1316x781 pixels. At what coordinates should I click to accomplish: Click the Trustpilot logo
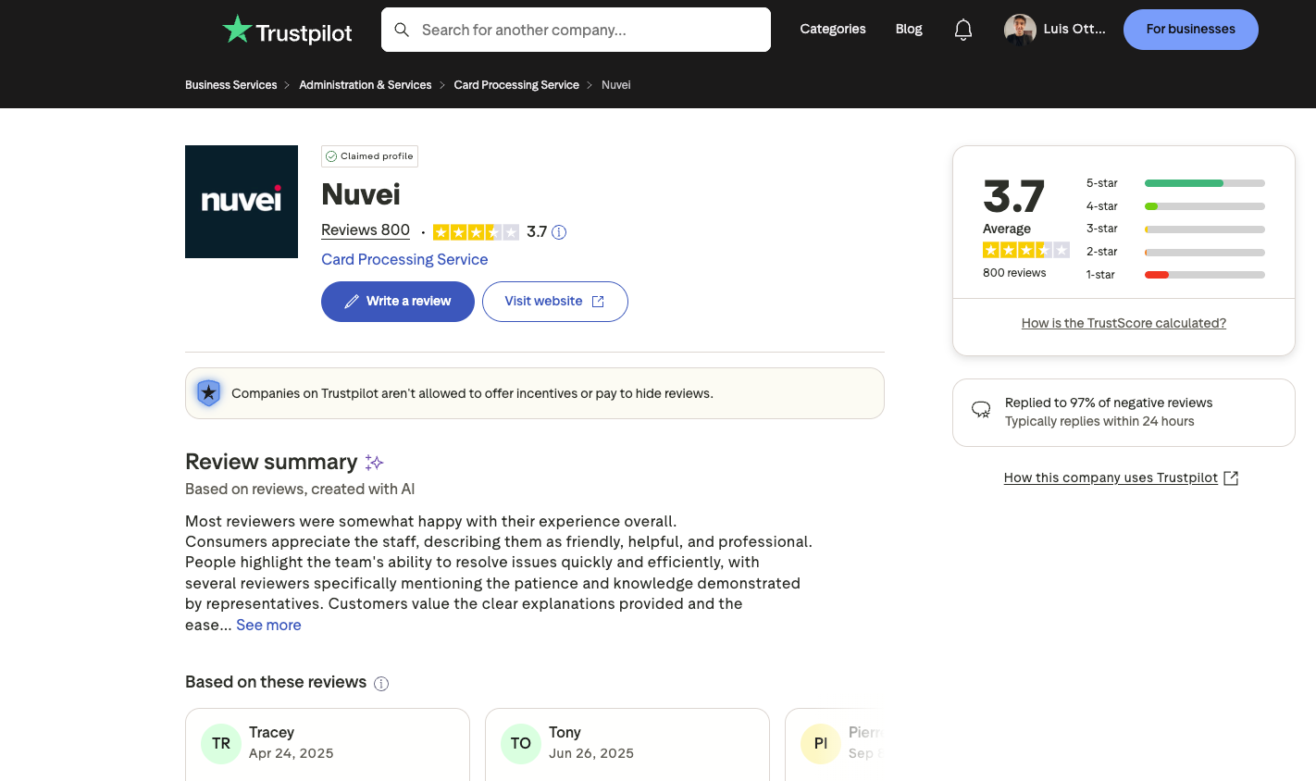[287, 31]
